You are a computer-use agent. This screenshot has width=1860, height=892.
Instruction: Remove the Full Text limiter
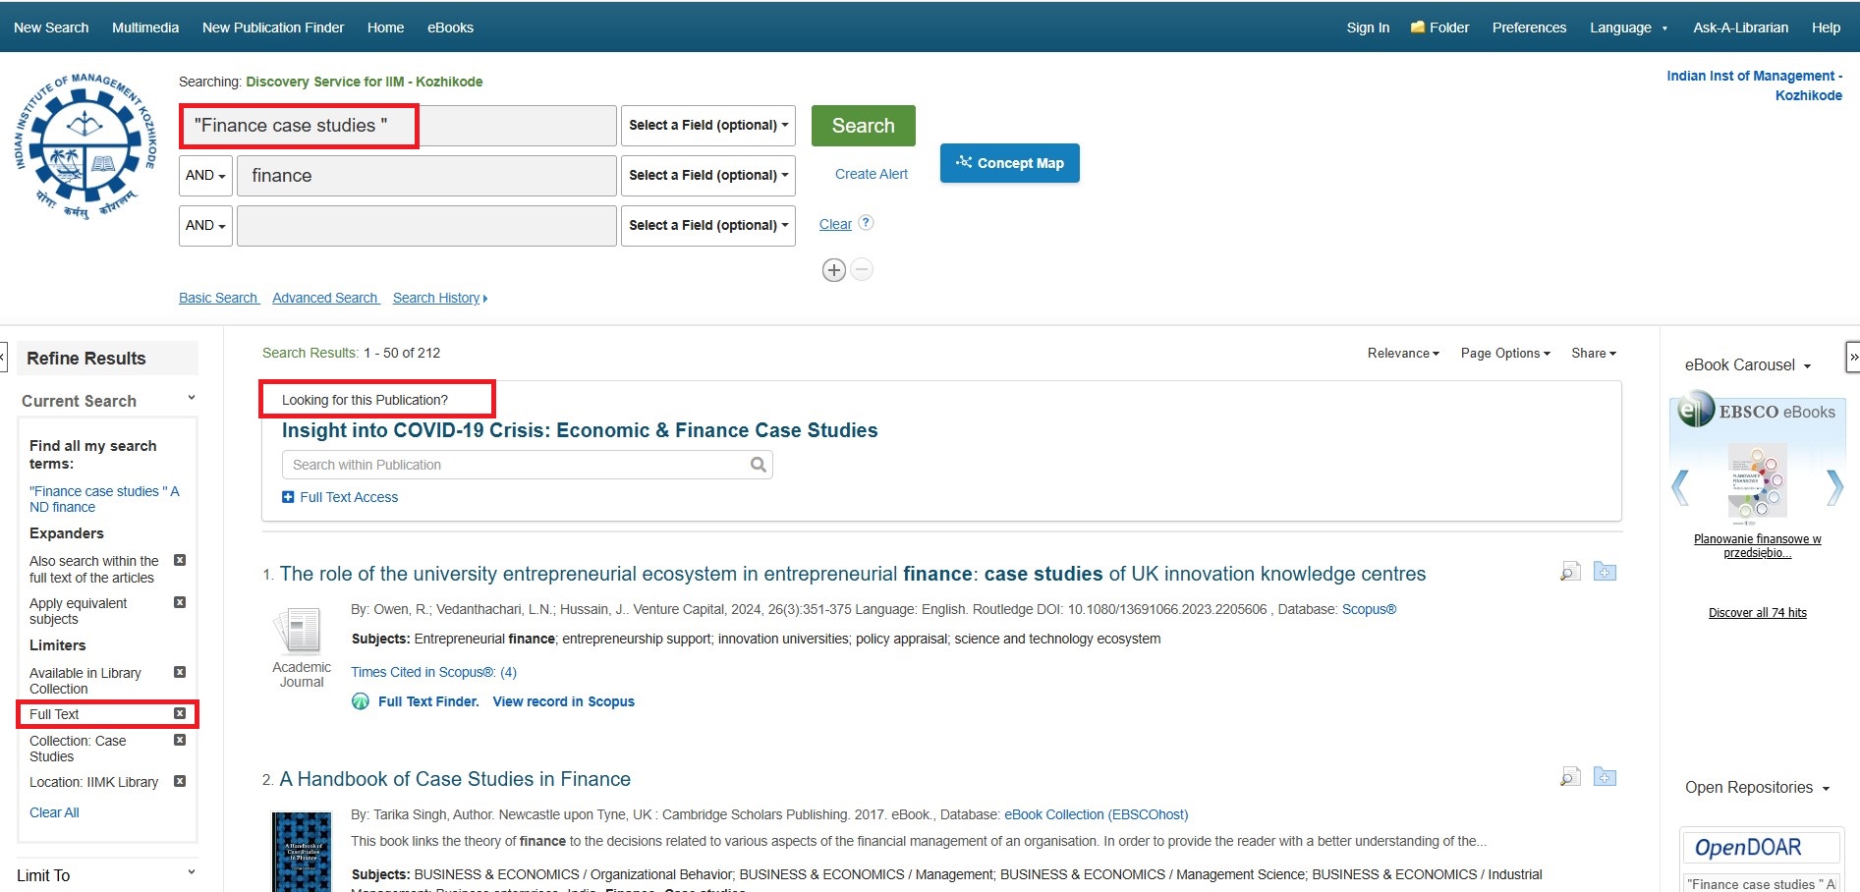[x=180, y=714]
